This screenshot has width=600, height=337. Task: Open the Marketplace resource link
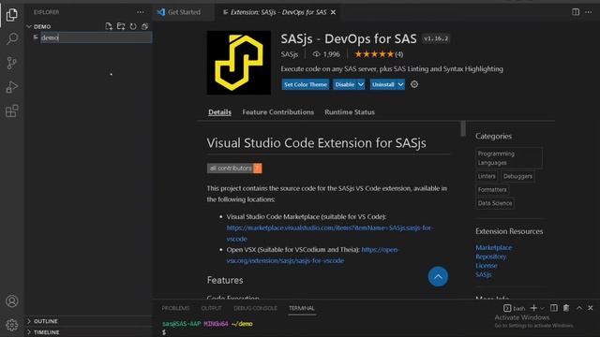(x=494, y=247)
